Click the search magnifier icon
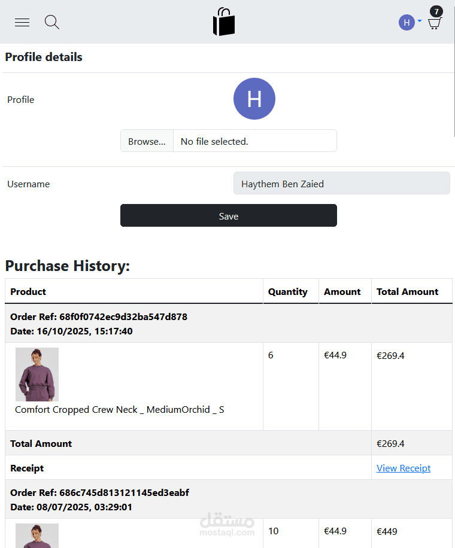This screenshot has height=548, width=455. [52, 23]
